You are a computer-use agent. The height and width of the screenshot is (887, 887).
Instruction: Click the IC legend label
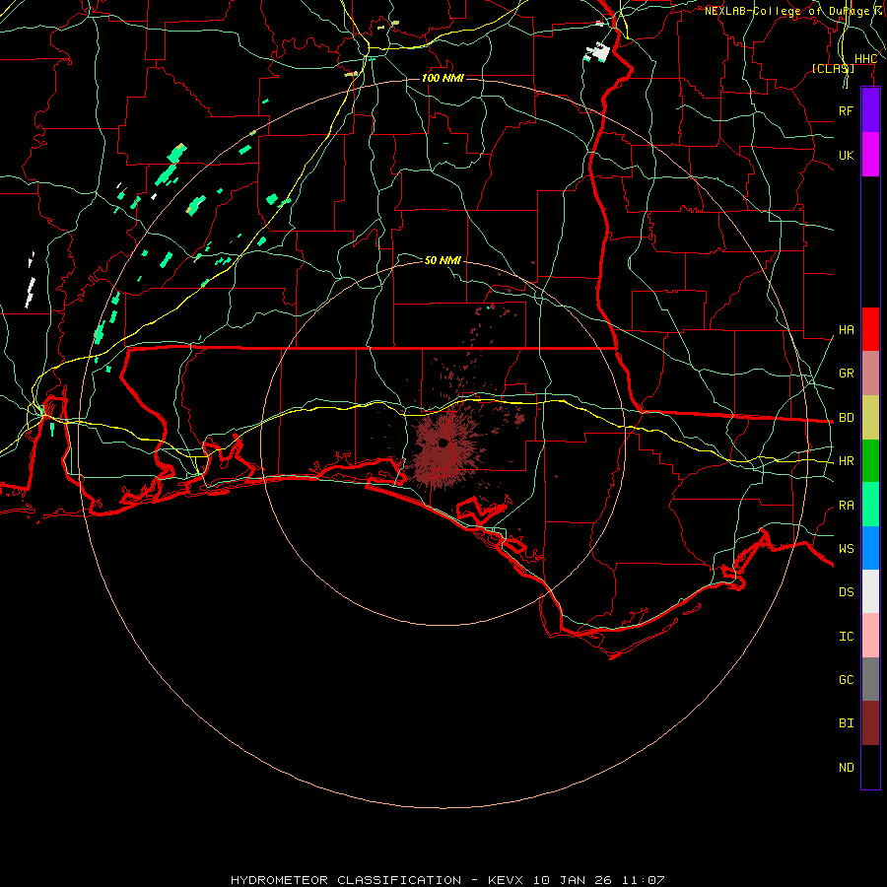[x=847, y=637]
